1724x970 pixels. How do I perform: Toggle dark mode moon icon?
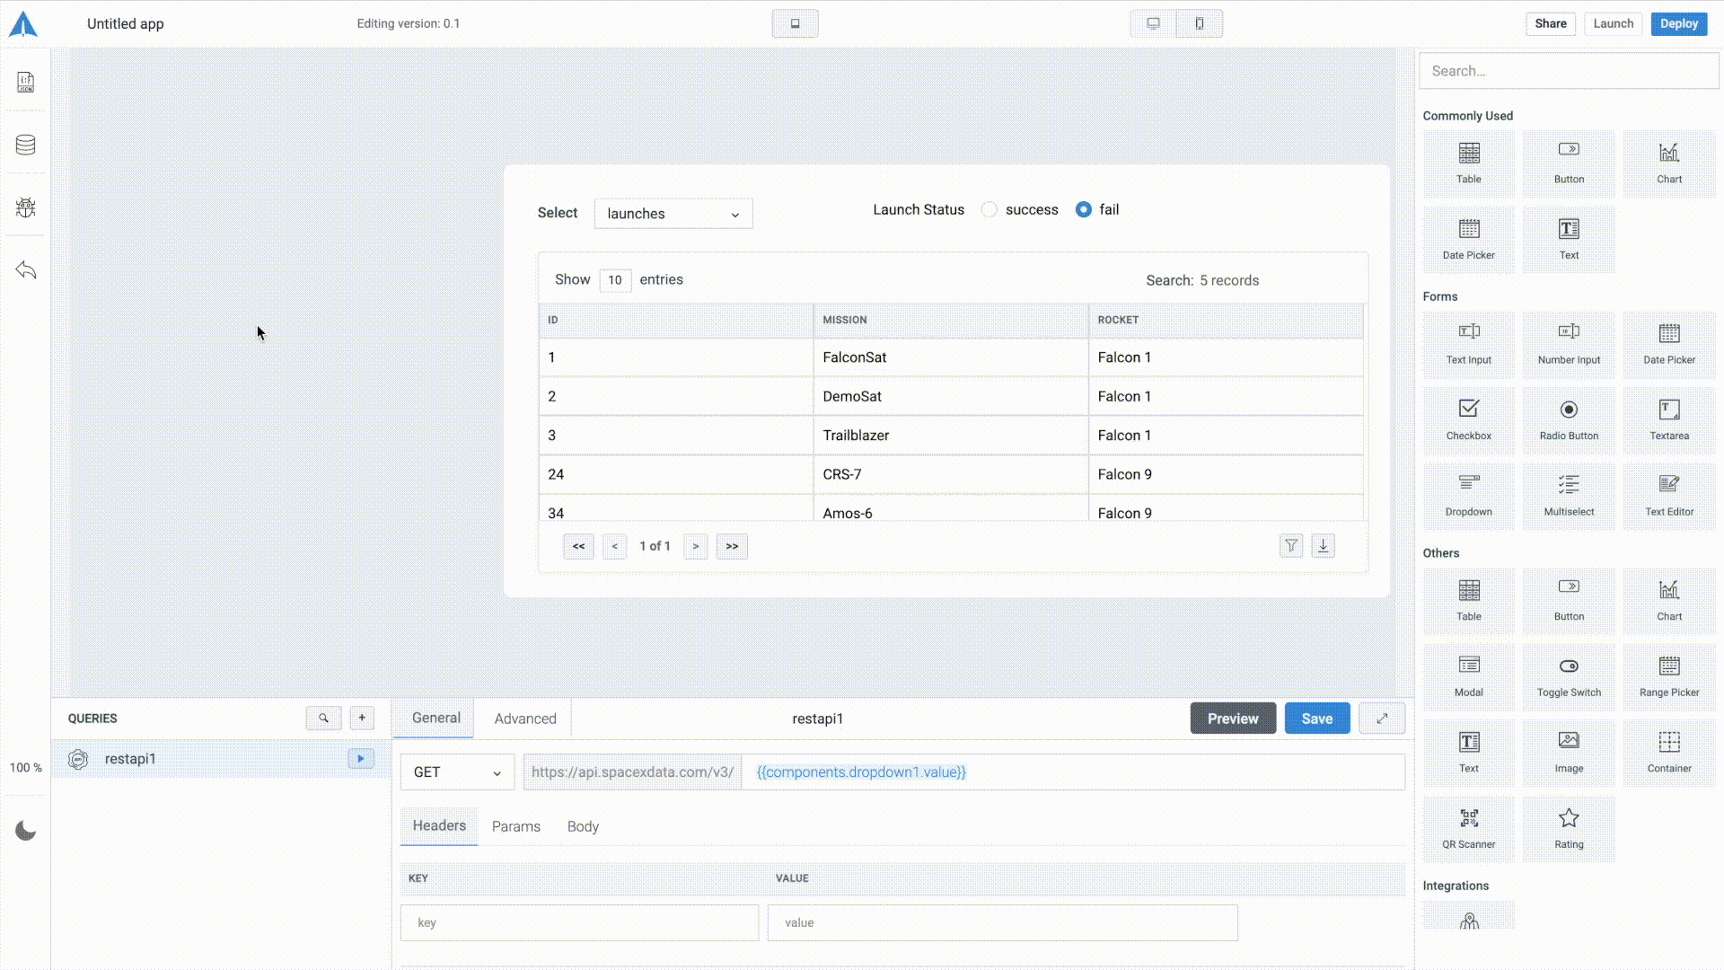pyautogui.click(x=25, y=831)
